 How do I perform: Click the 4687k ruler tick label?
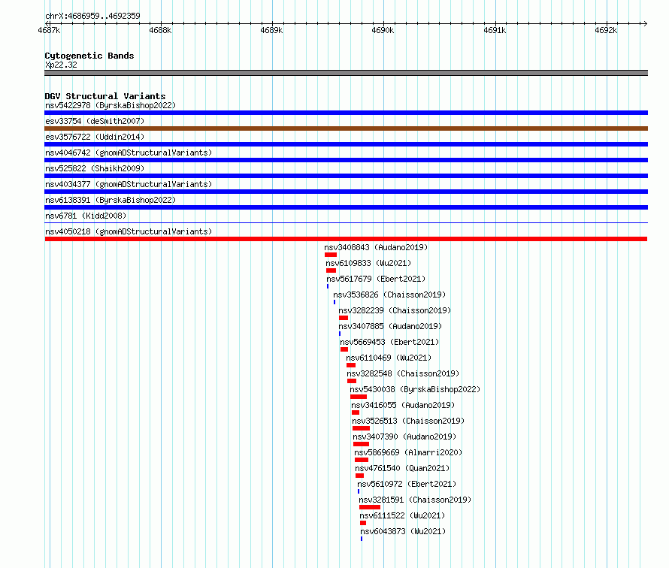[x=49, y=30]
